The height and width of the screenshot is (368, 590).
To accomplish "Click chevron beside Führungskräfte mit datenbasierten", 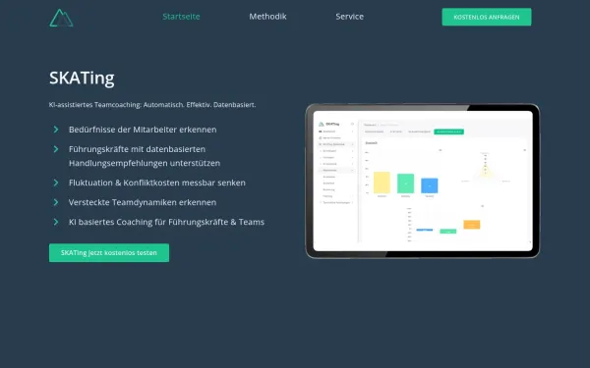I will click(x=56, y=149).
